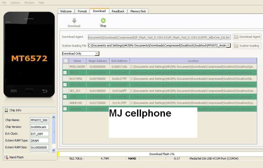Click the Chip Name input field
This screenshot has width=263, height=168.
(x=39, y=120)
